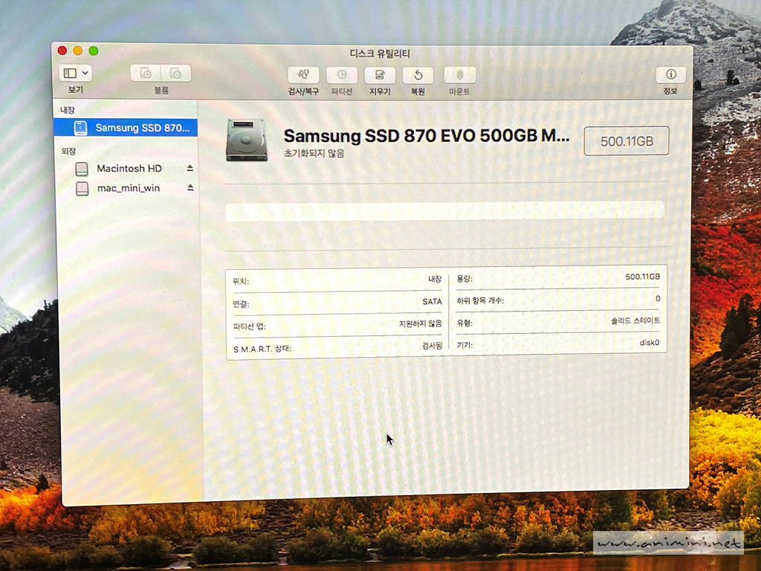Click the '내장' location value in table
Viewport: 761px width, 571px height.
tap(435, 279)
